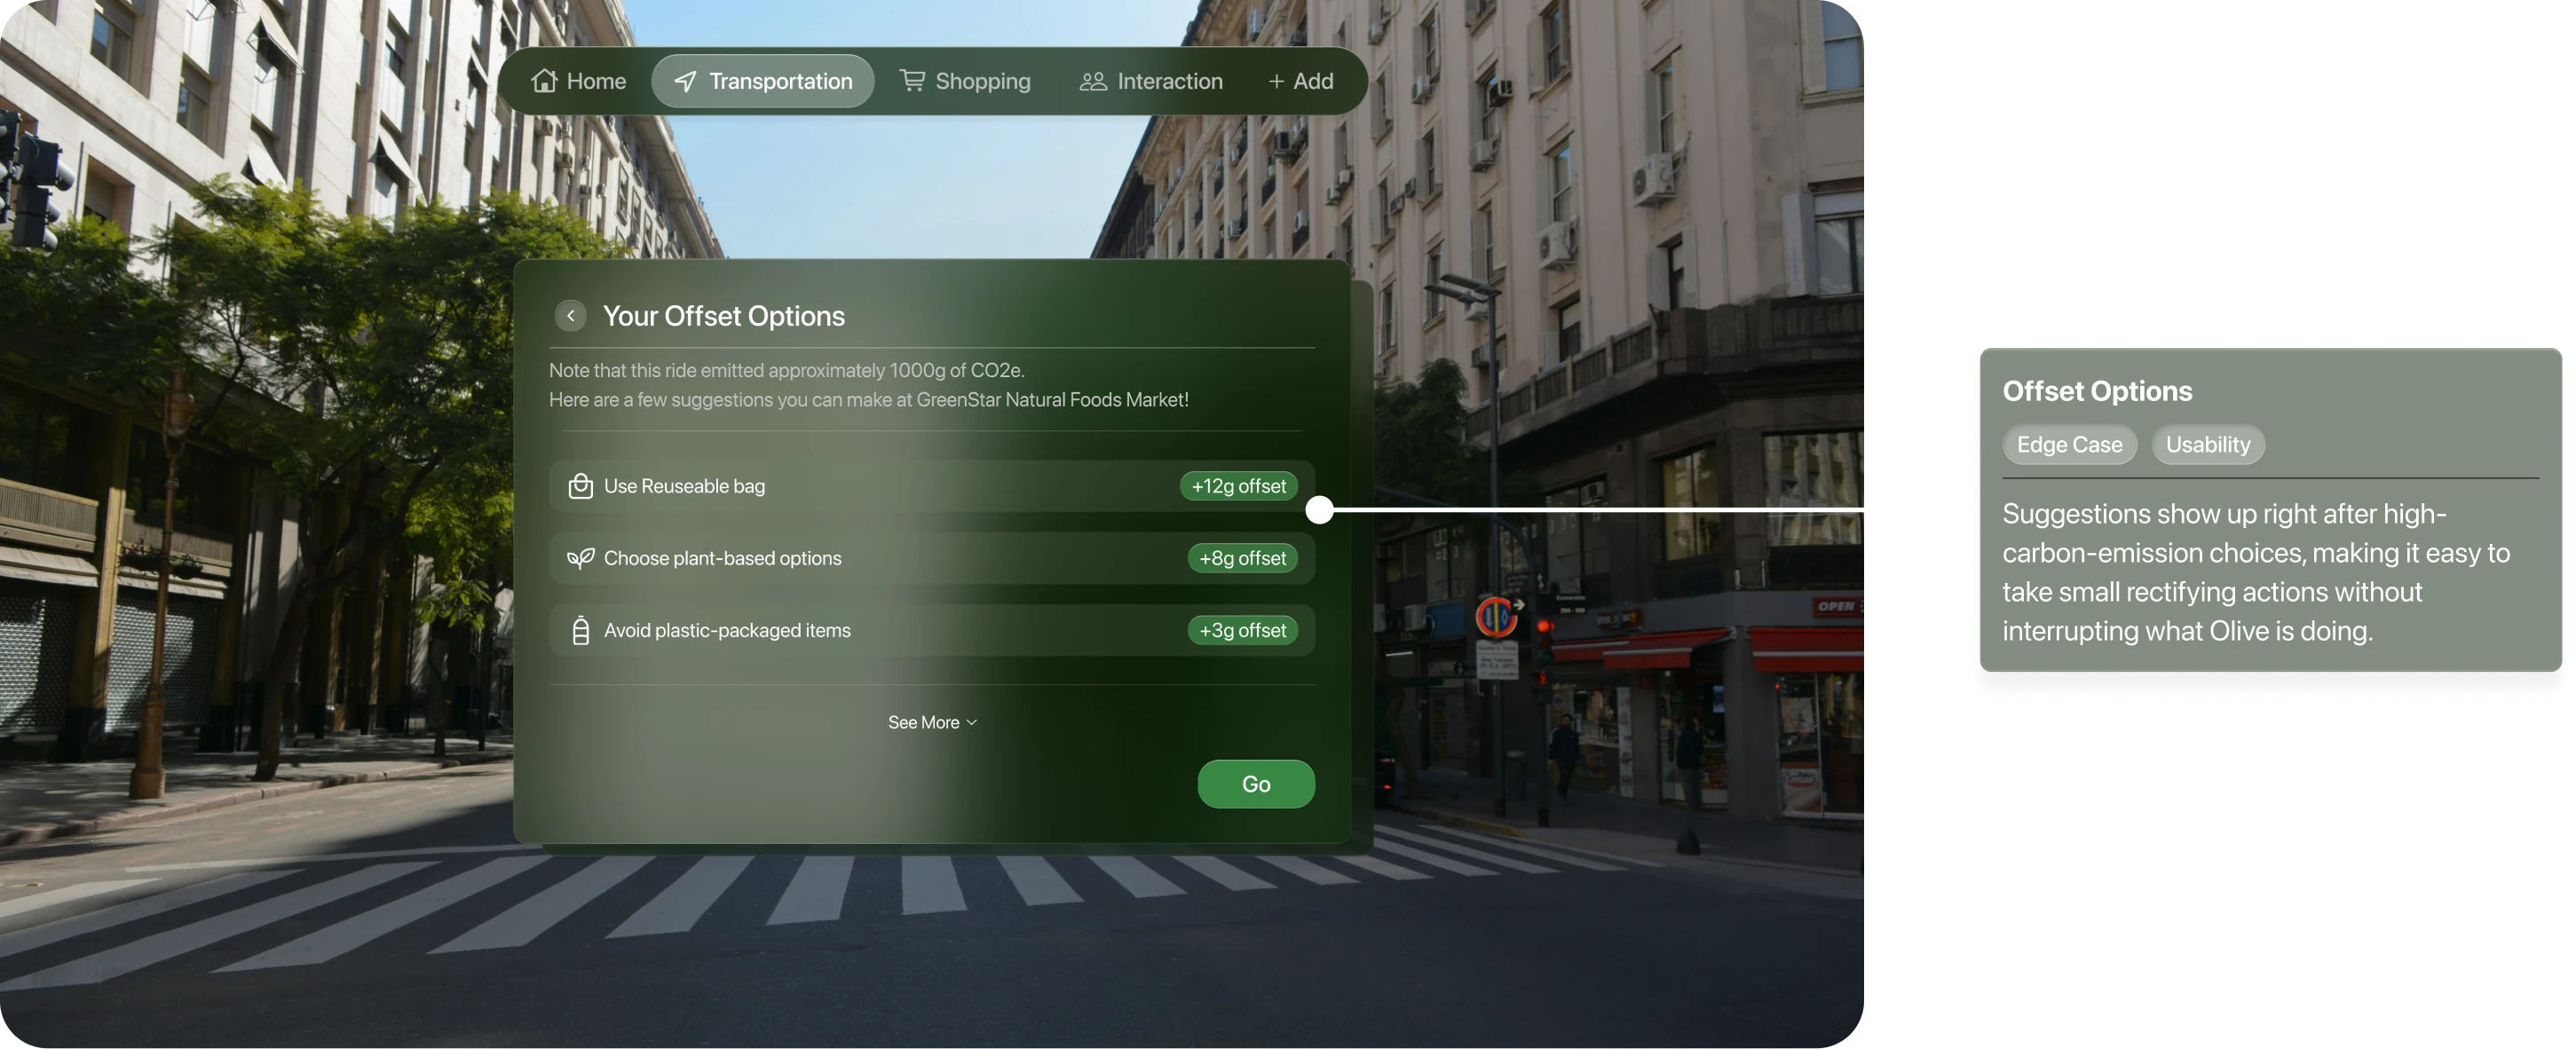Screen dimensions: 2576x1049
Task: Click the reusable bag icon
Action: point(580,486)
